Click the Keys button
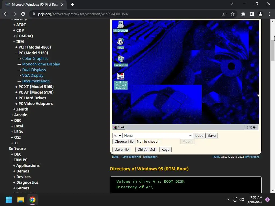The width and height of the screenshot is (275, 206). [x=165, y=150]
